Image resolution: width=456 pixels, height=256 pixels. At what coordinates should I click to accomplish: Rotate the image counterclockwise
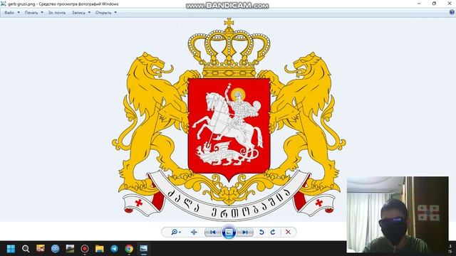(261, 232)
